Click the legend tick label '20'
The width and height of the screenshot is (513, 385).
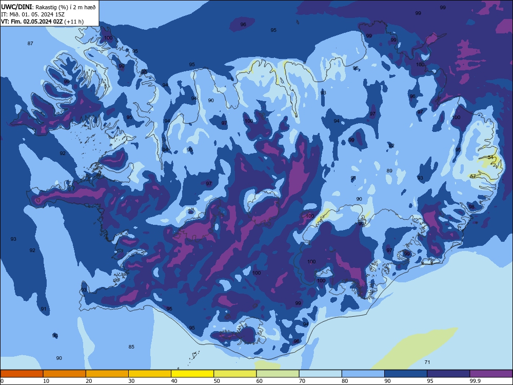[x=89, y=381]
